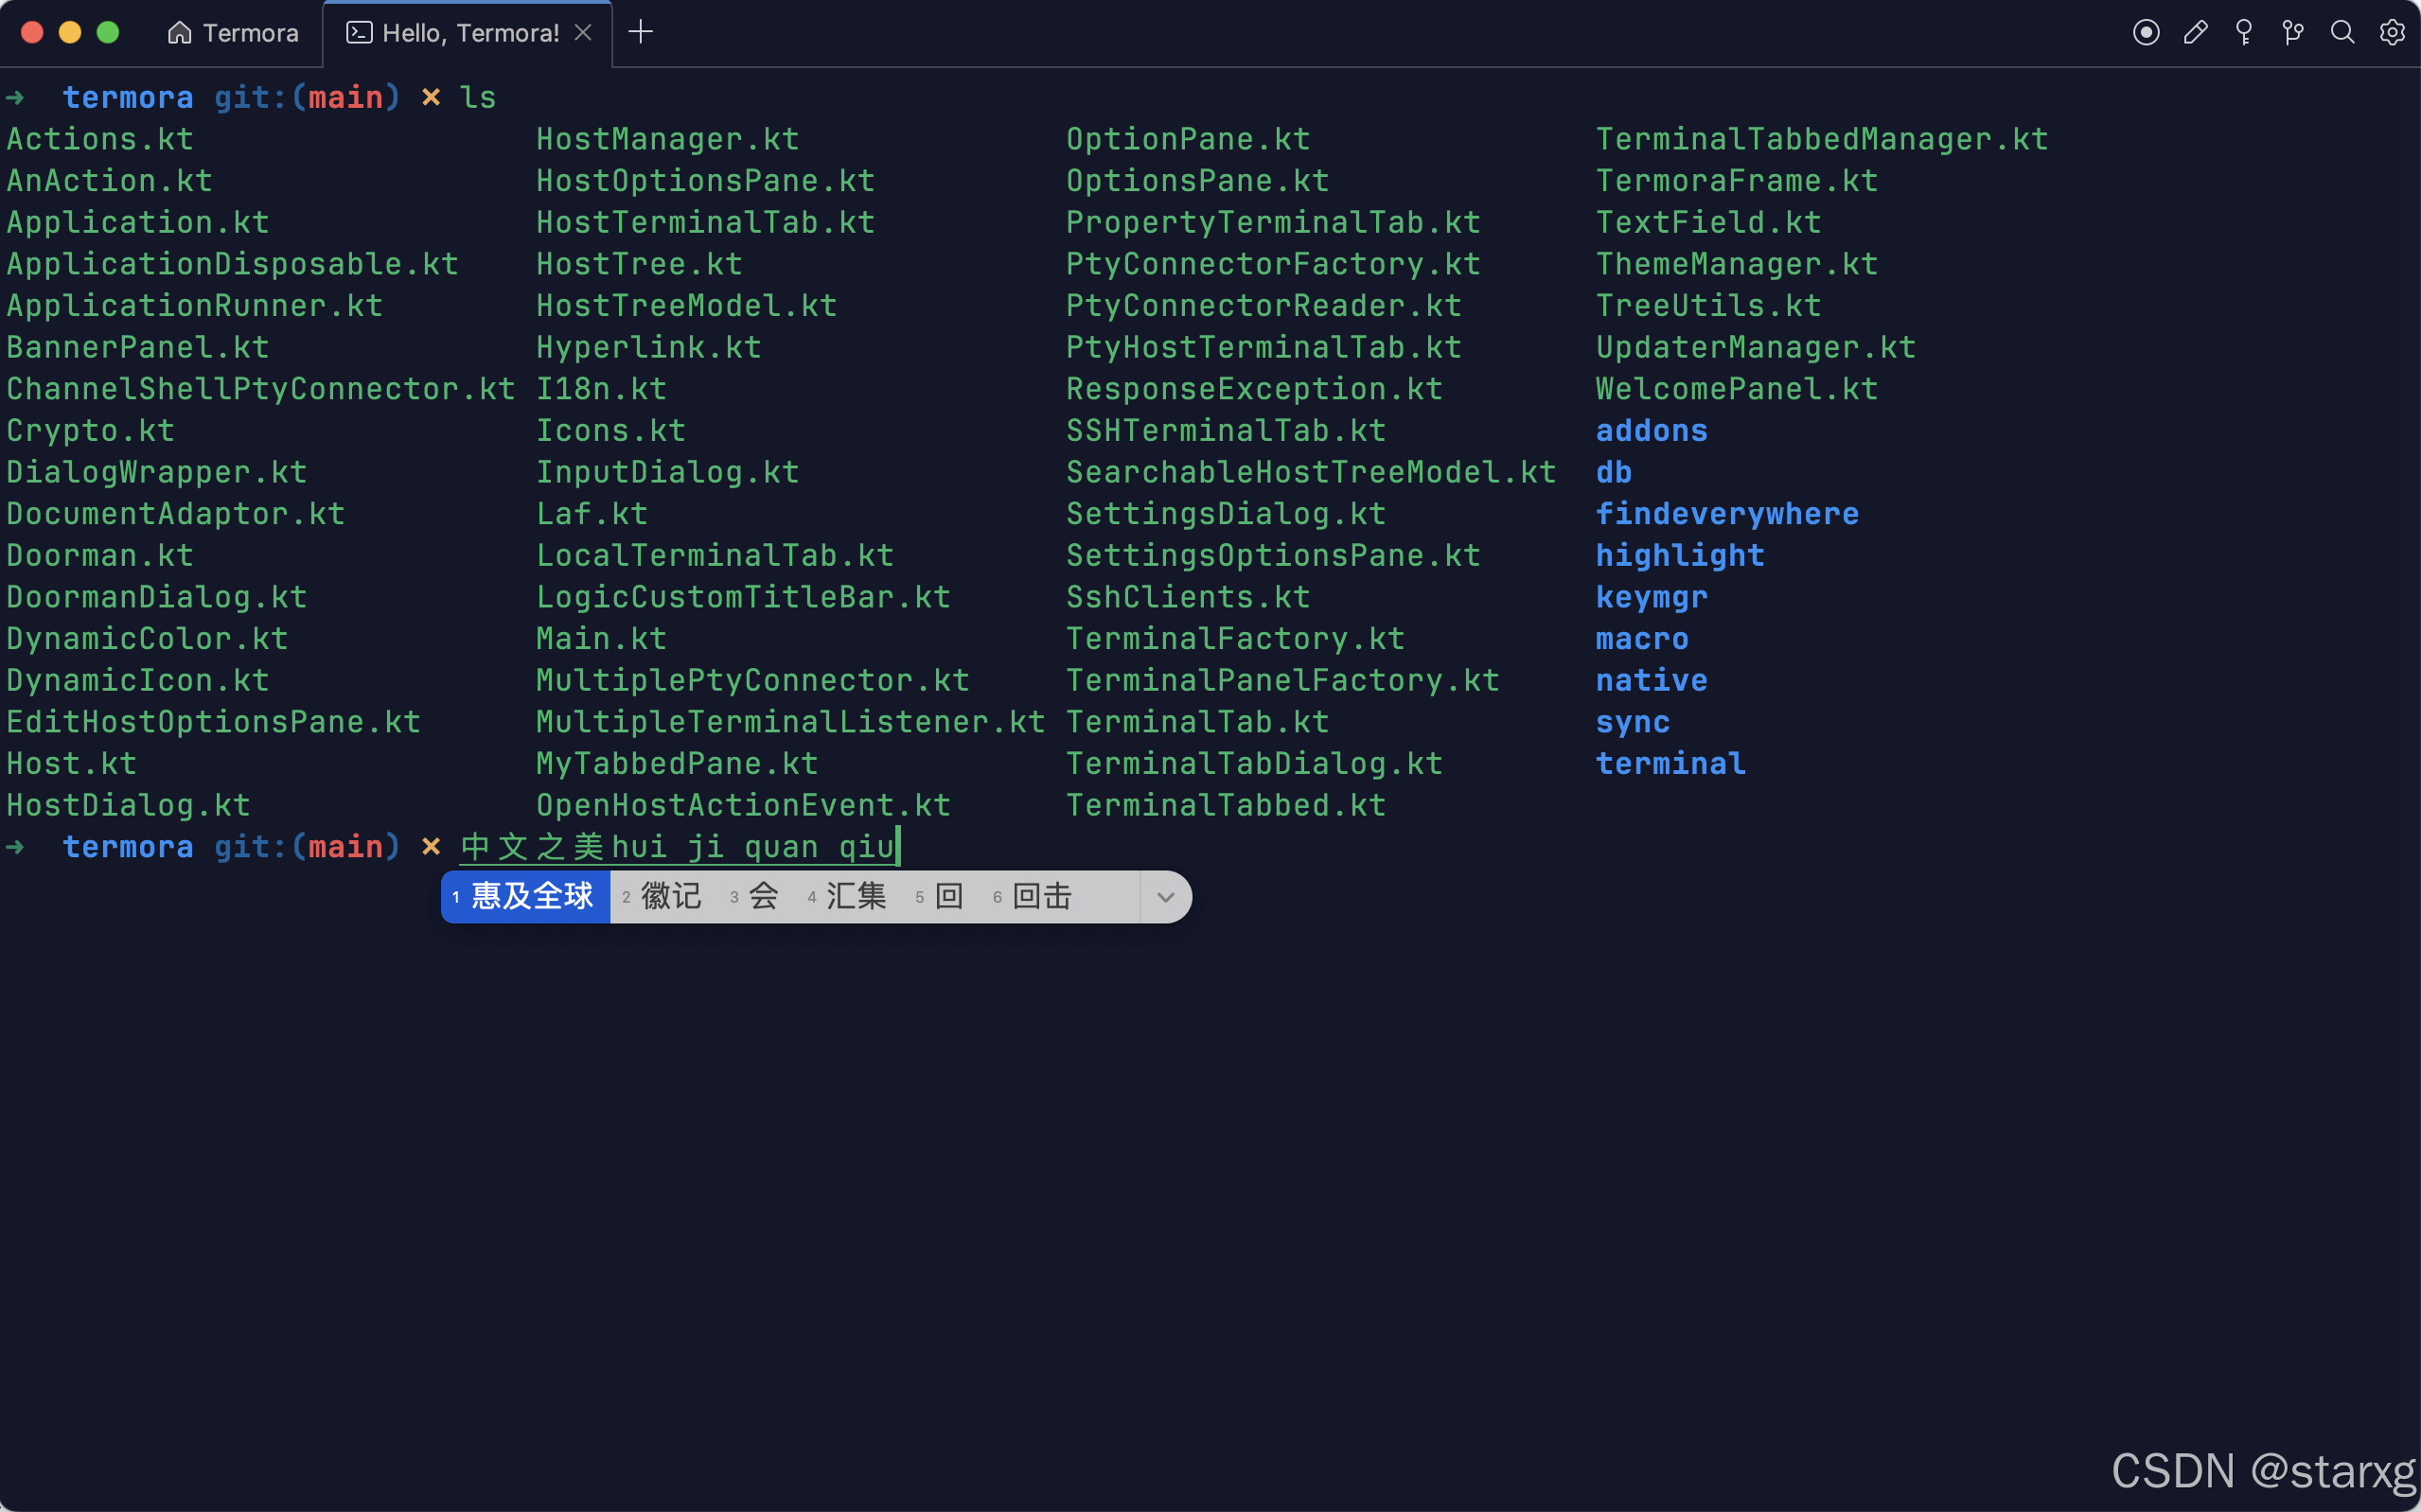The width and height of the screenshot is (2421, 1512).
Task: Click the highlight directory name
Action: 1681,556
